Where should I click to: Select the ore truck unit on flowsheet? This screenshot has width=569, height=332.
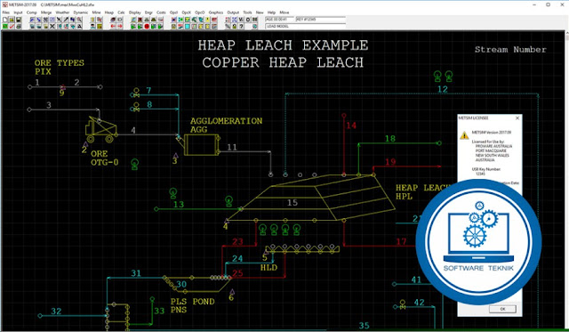pos(100,129)
